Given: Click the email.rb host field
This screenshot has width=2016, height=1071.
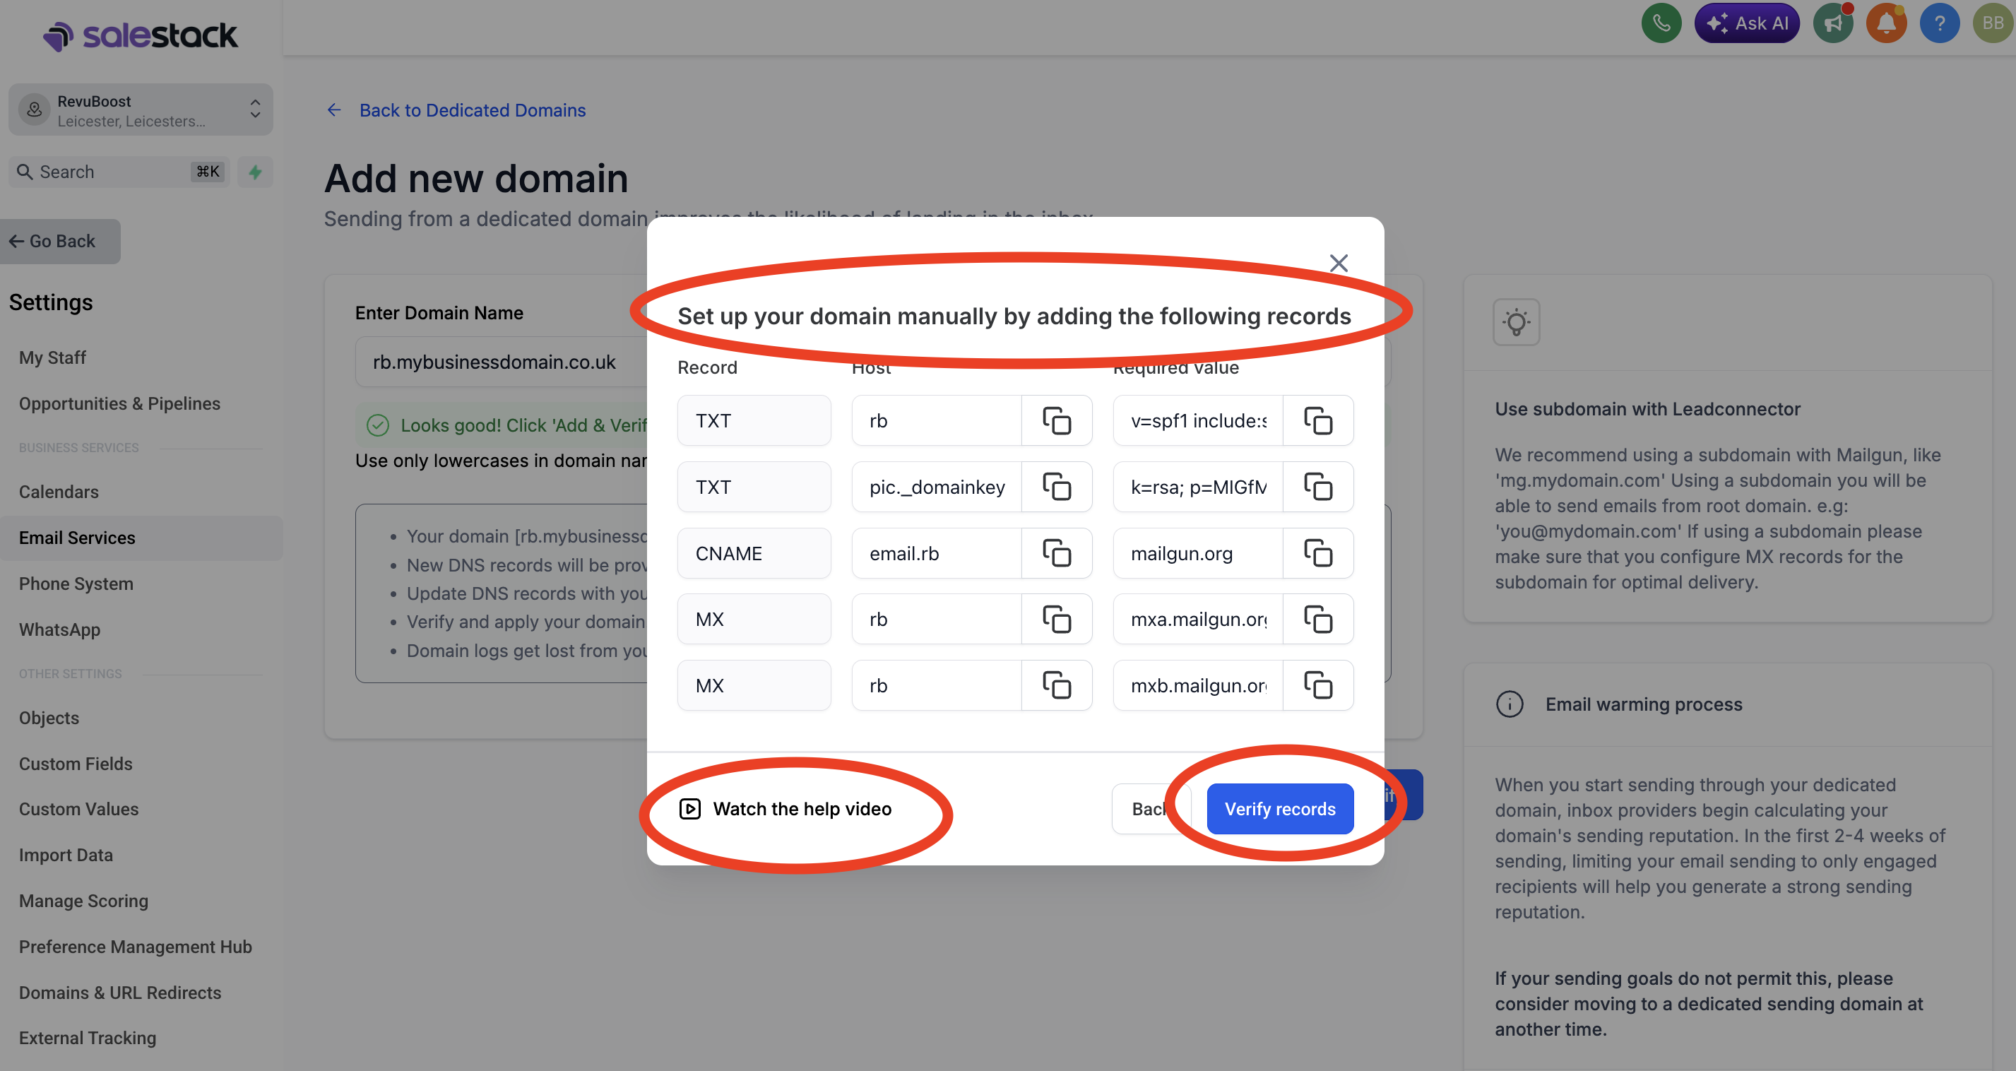Looking at the screenshot, I should (937, 552).
